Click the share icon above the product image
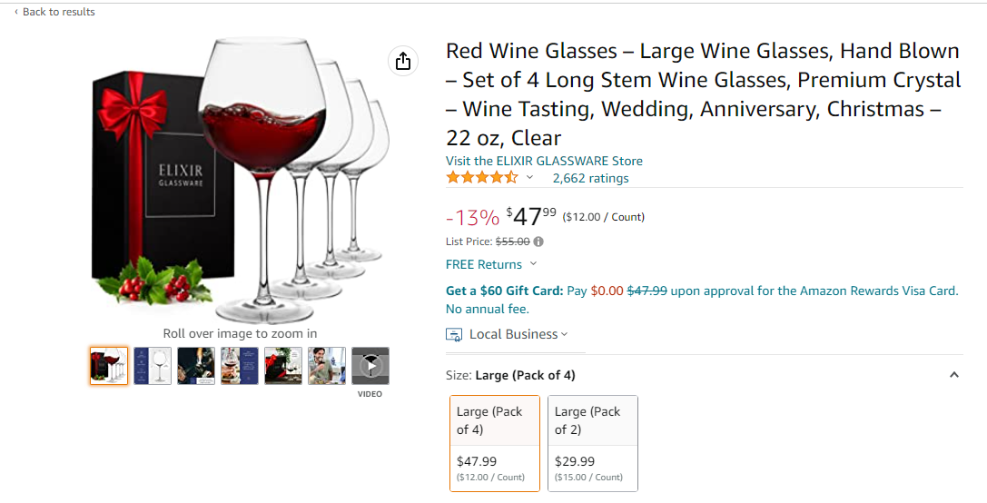The image size is (987, 503). pos(403,61)
